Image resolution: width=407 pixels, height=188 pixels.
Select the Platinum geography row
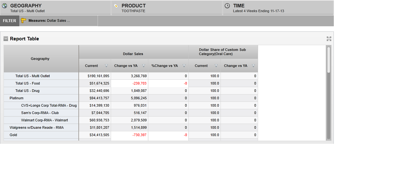tap(16, 98)
